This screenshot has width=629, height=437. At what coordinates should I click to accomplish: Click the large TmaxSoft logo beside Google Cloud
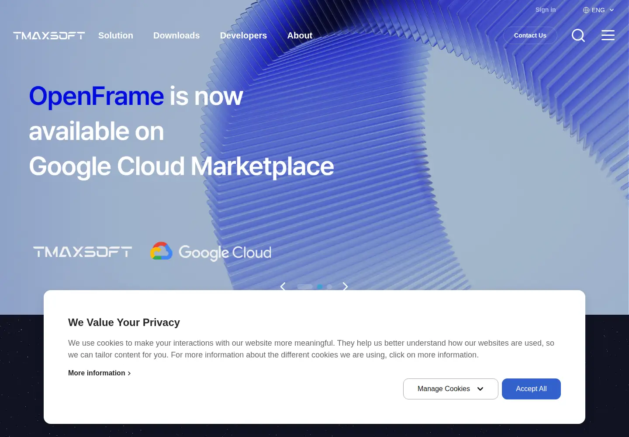coord(83,252)
